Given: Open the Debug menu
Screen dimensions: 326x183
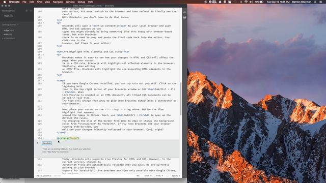Looking at the screenshot, I should tap(81, 2).
